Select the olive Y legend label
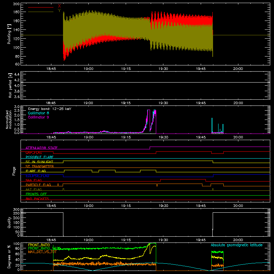Image resolution: width=274 pixels, height=274 pixels. click(59, 11)
